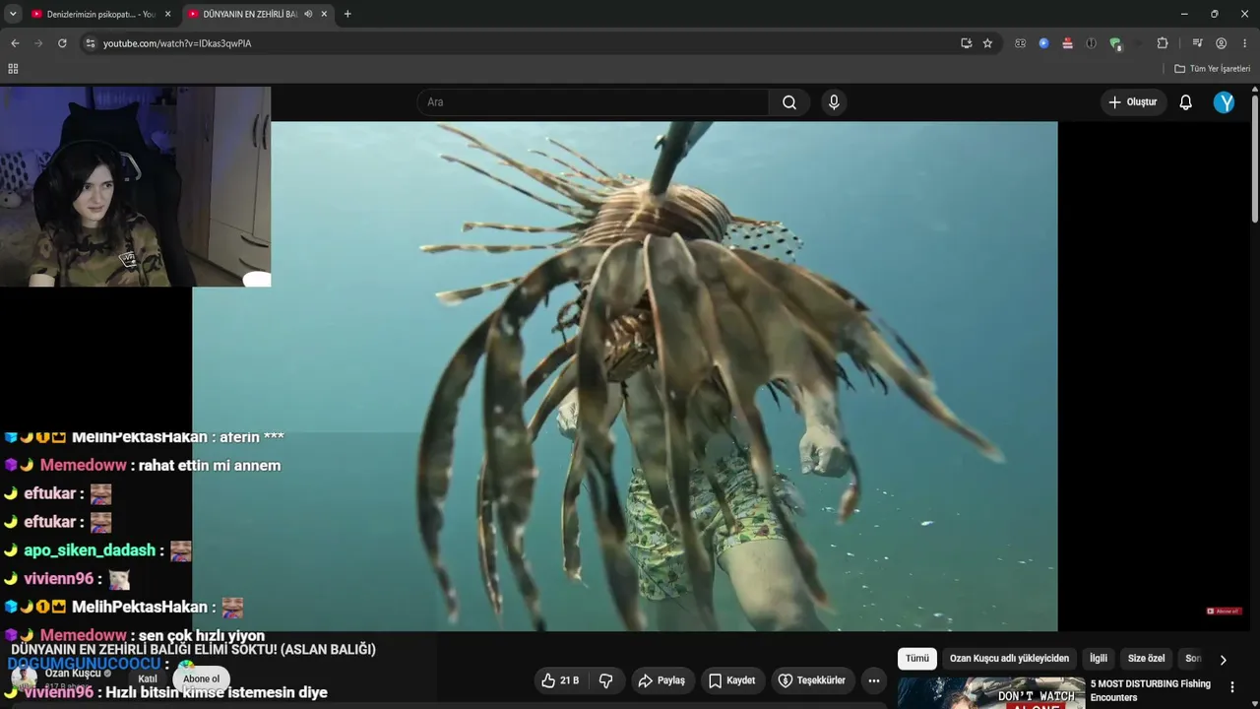1260x709 pixels.
Task: Join the channel with Katıl
Action: (x=148, y=678)
